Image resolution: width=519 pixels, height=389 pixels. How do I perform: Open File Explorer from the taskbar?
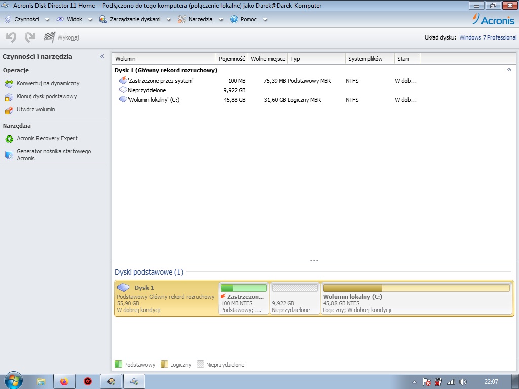point(41,382)
